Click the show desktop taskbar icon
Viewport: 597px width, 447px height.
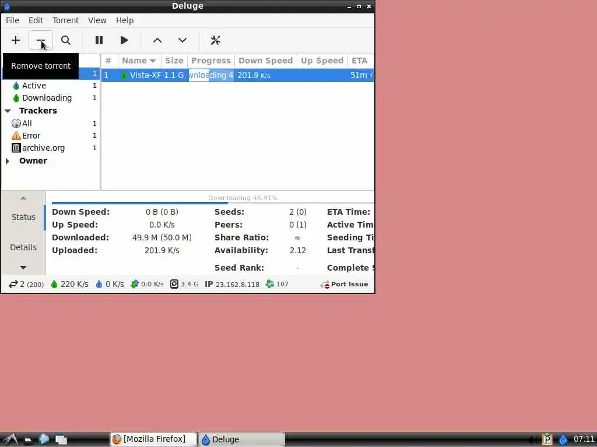61,439
